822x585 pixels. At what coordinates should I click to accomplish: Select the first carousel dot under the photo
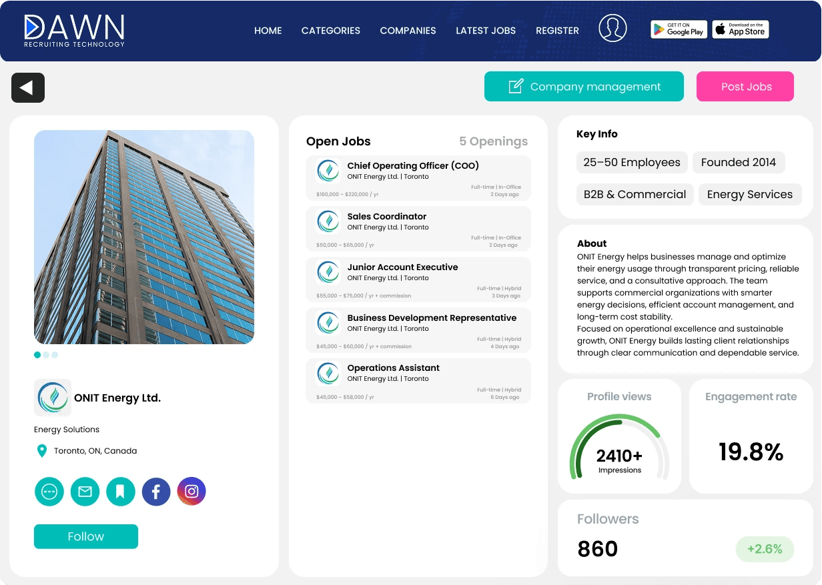coord(37,355)
